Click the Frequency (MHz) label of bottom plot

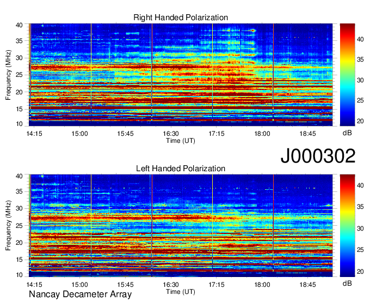coord(8,226)
